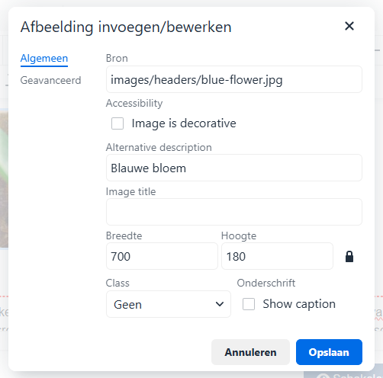Open the Geavanceerd tab
This screenshot has width=383, height=378.
[50, 80]
